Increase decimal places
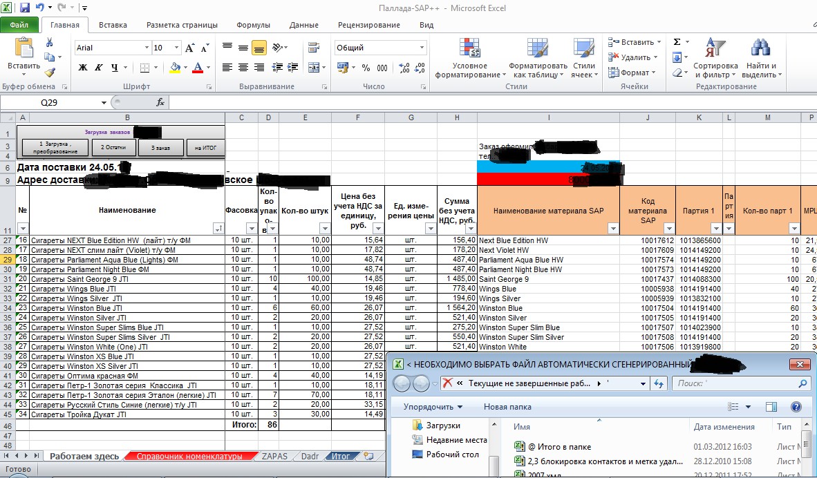 click(x=404, y=68)
